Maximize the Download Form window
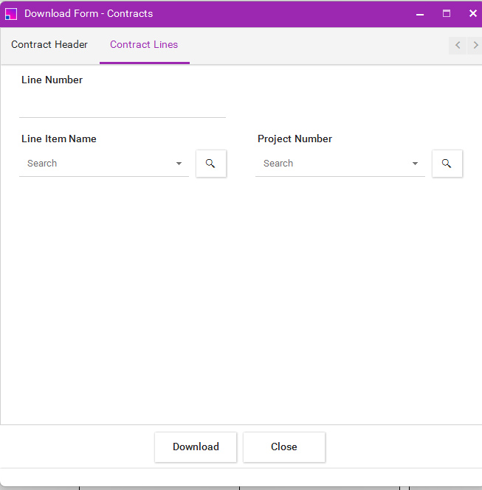This screenshot has height=490, width=482. pos(447,13)
